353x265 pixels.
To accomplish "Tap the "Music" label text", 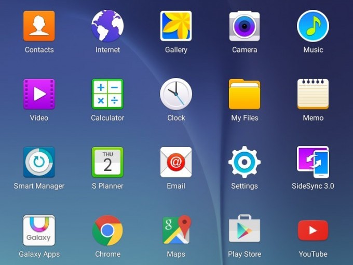I will point(313,50).
